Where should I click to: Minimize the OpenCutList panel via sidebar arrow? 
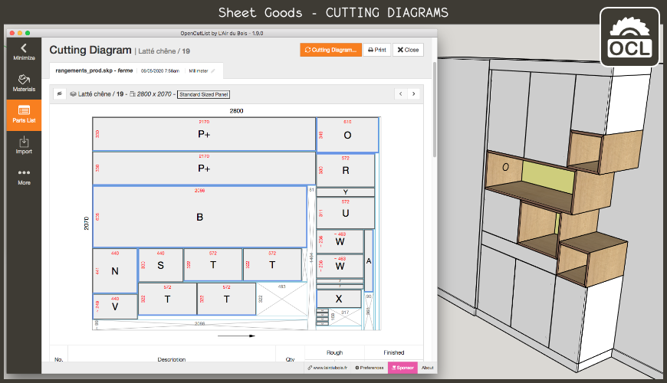(24, 52)
